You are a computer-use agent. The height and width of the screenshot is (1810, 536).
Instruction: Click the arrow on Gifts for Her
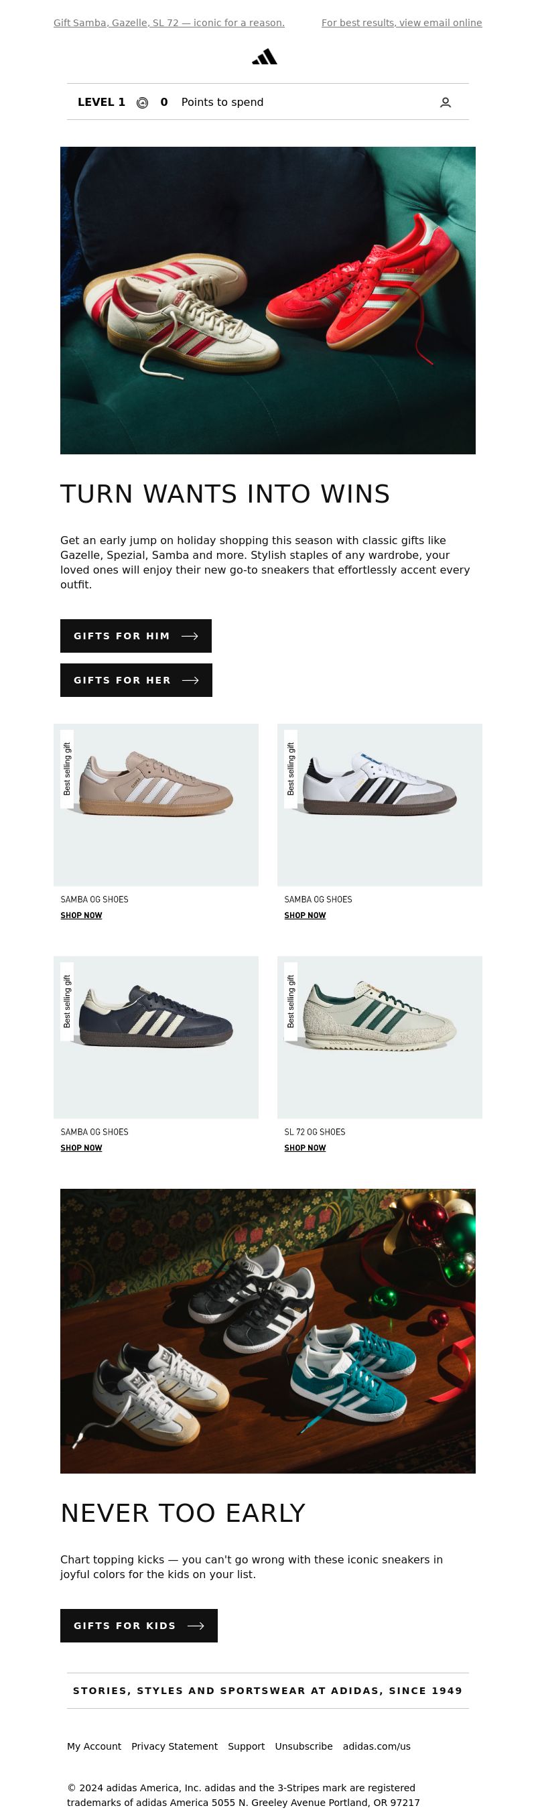pyautogui.click(x=190, y=680)
